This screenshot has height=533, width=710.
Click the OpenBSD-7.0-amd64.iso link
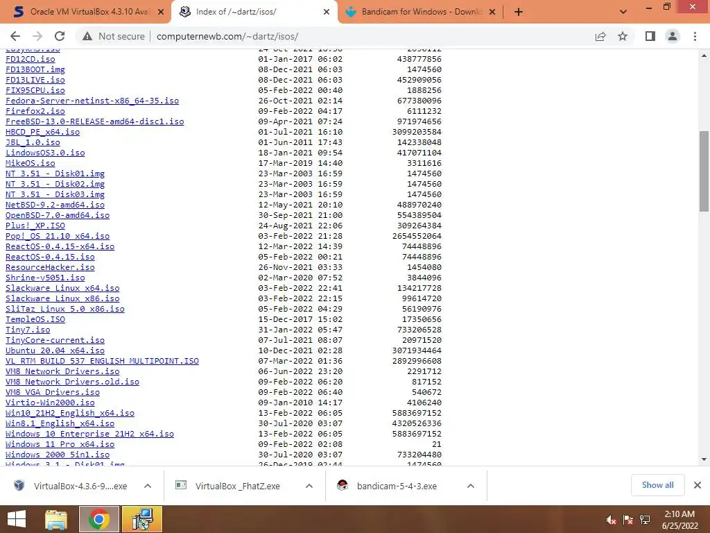58,215
